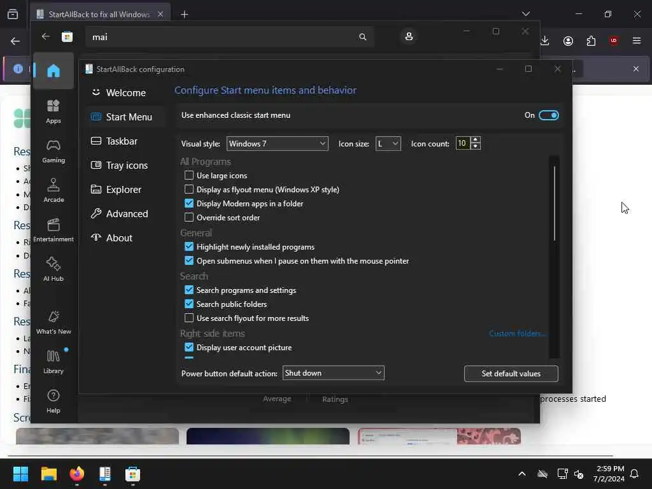Open What's New in Microsoft Store
The height and width of the screenshot is (489, 652).
click(53, 322)
